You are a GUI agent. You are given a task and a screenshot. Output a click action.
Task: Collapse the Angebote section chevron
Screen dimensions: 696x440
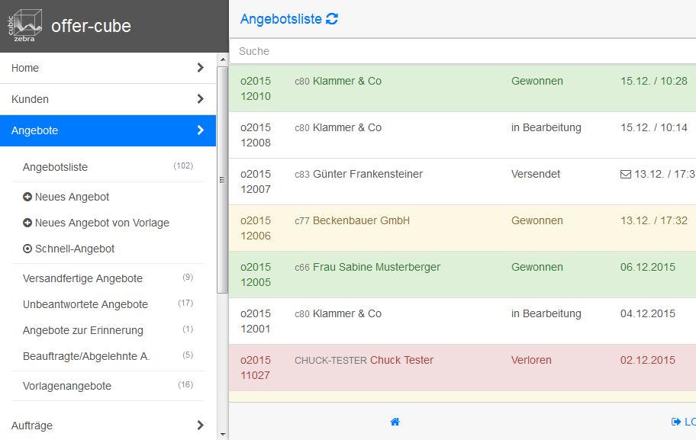[200, 130]
